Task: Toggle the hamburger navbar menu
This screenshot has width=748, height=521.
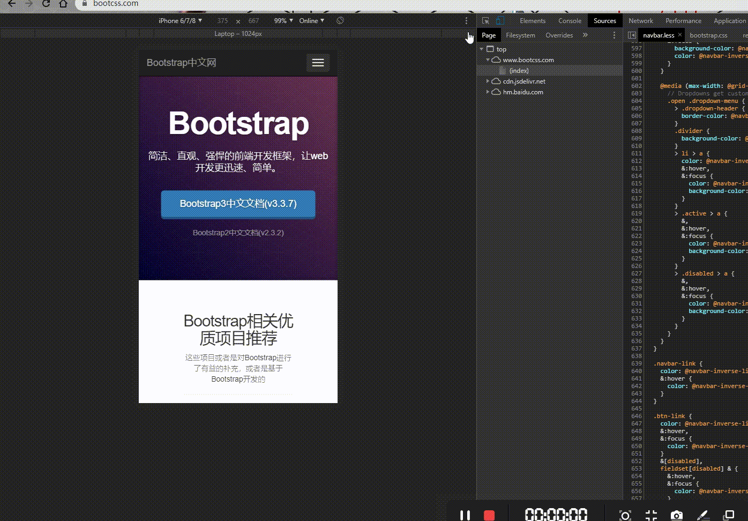Action: (x=318, y=63)
